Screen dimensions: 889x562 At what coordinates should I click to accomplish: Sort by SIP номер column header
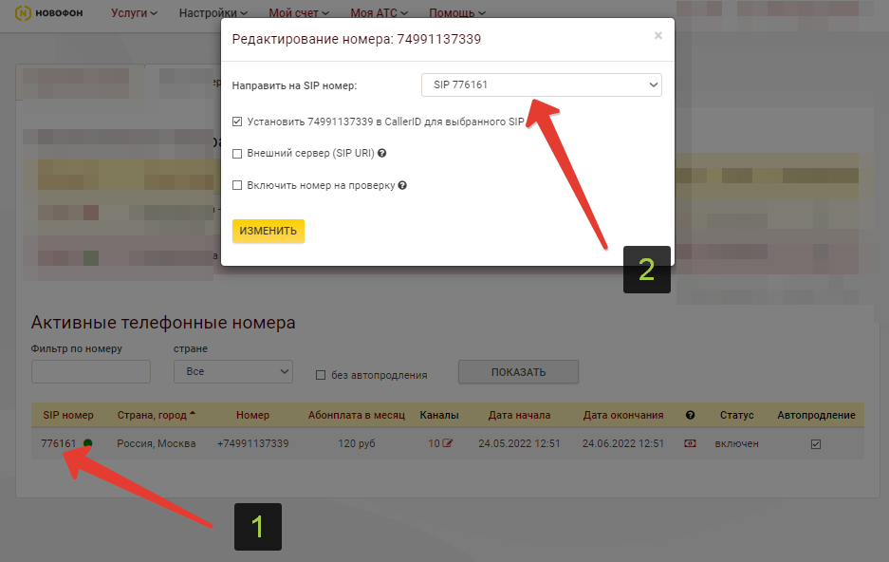[68, 415]
